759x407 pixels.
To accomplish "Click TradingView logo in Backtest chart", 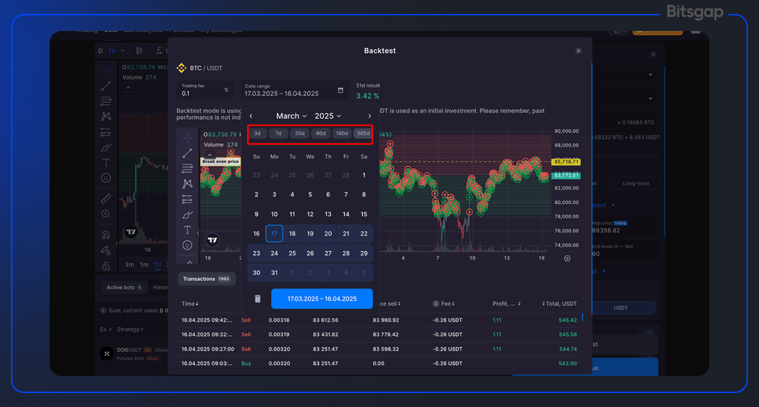I will (213, 239).
